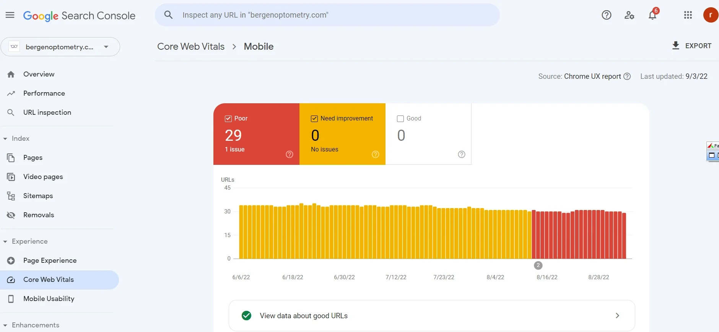This screenshot has width=719, height=332.
Task: Collapse the Experience section
Action: pyautogui.click(x=5, y=241)
